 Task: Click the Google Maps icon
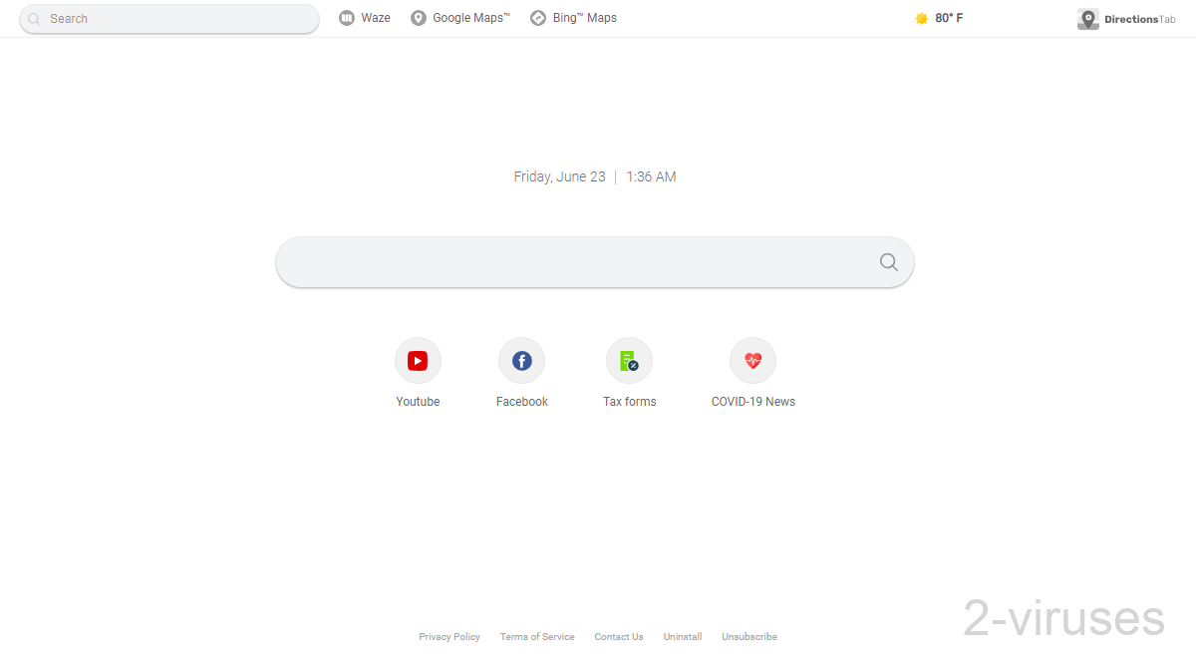(x=418, y=17)
